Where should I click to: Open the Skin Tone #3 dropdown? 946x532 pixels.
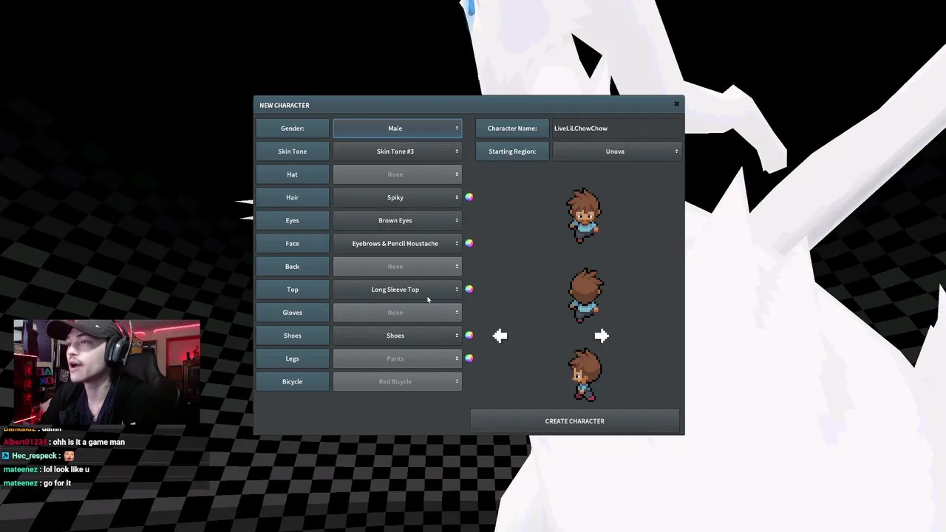click(x=398, y=151)
